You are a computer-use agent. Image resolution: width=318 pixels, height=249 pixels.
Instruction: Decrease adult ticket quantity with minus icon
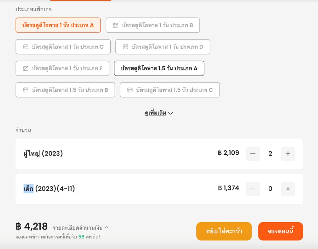pyautogui.click(x=253, y=154)
